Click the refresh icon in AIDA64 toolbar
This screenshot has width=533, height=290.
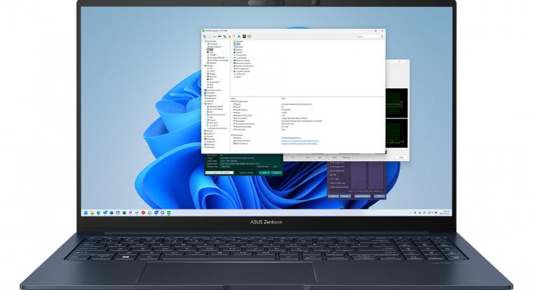[x=205, y=36]
